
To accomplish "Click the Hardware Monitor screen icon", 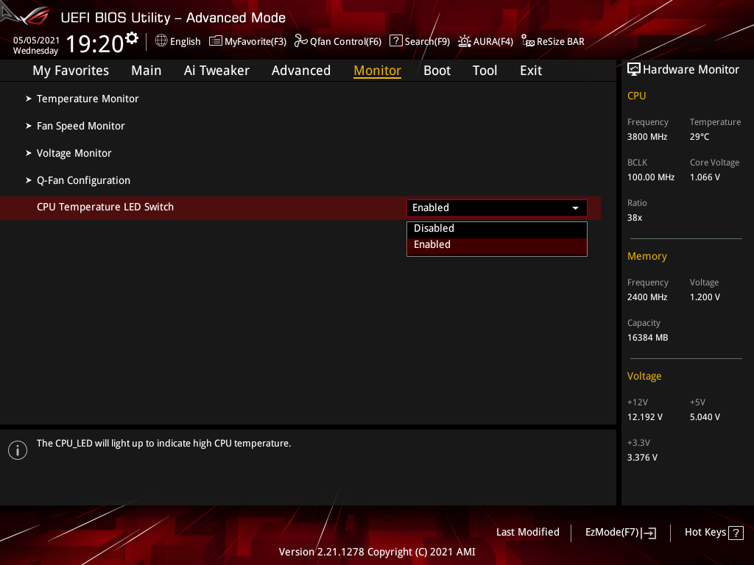I will click(634, 70).
